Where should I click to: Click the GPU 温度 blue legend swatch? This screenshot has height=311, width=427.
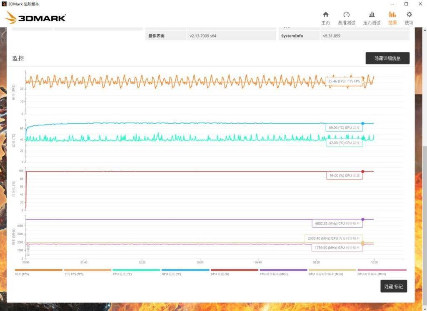coord(185,270)
